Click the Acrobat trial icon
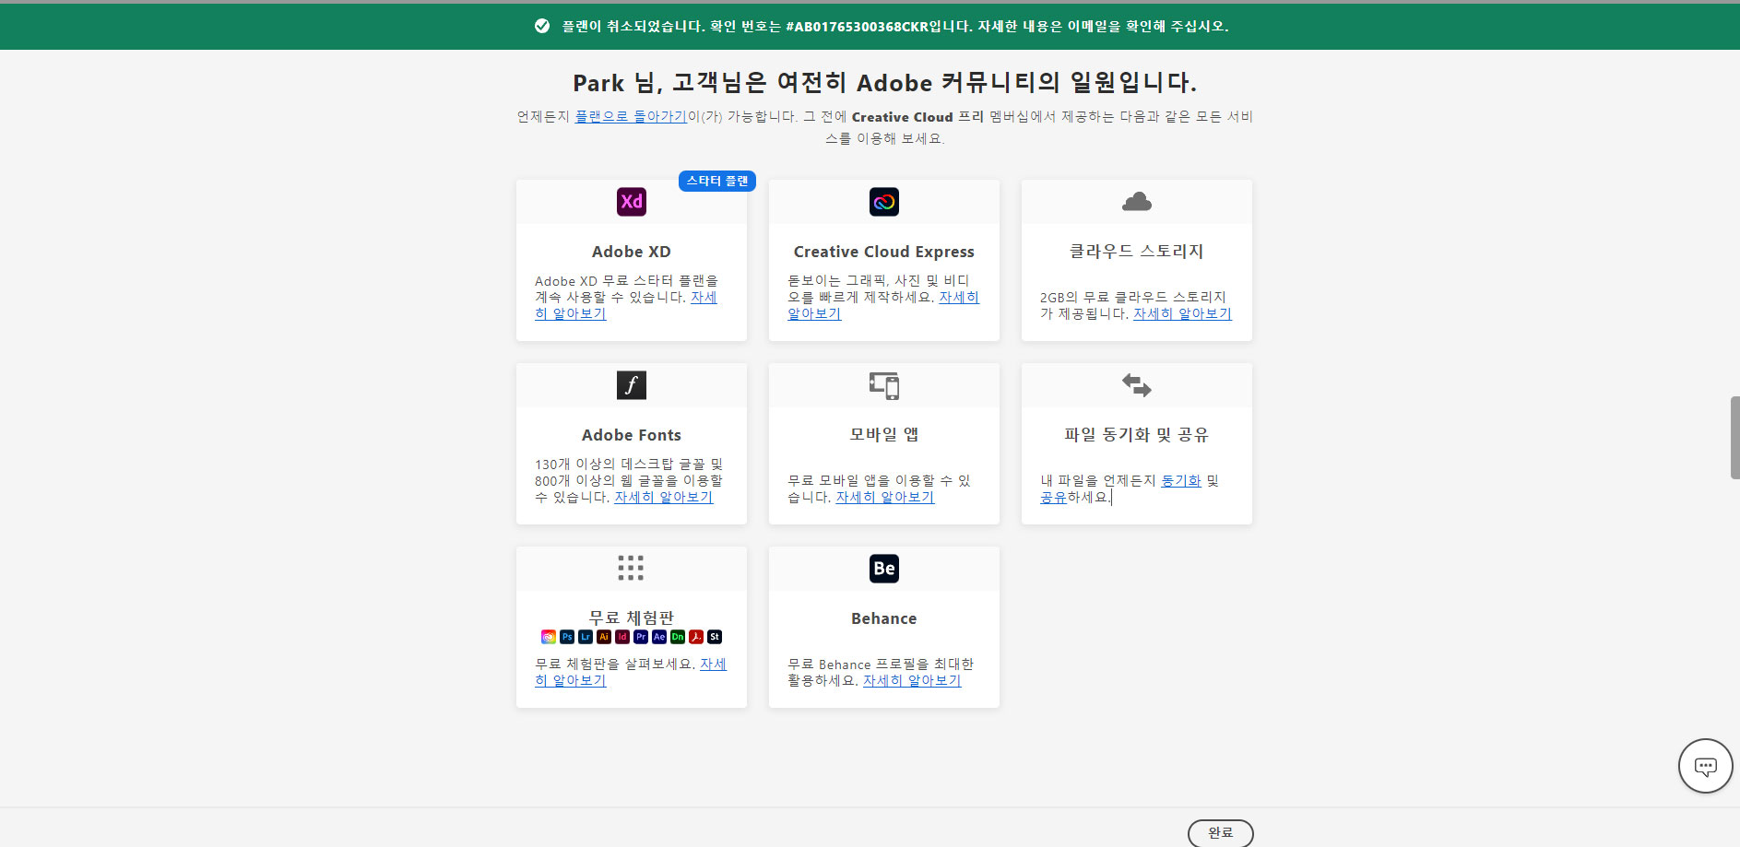 (696, 637)
